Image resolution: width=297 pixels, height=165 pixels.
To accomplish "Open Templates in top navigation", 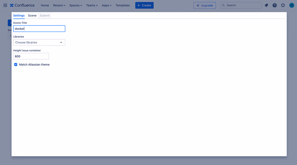I will (x=123, y=5).
